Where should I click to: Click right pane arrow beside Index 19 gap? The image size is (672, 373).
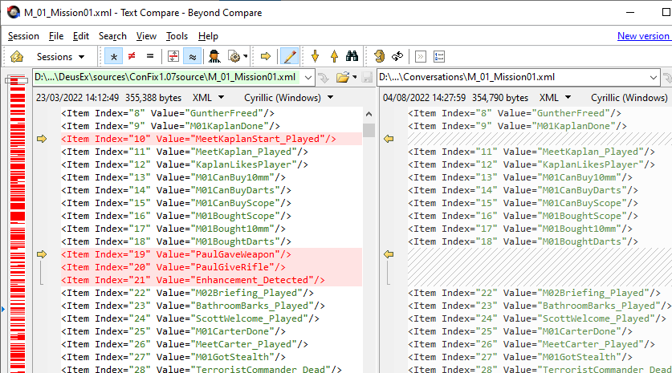coord(389,254)
